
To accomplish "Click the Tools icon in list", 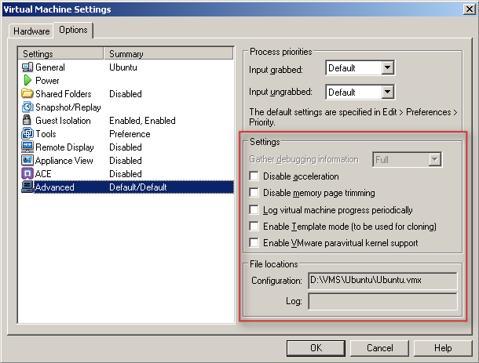I will (x=27, y=134).
